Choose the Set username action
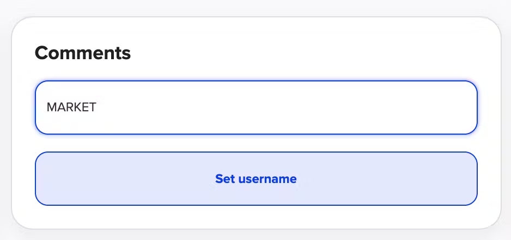 tap(256, 179)
